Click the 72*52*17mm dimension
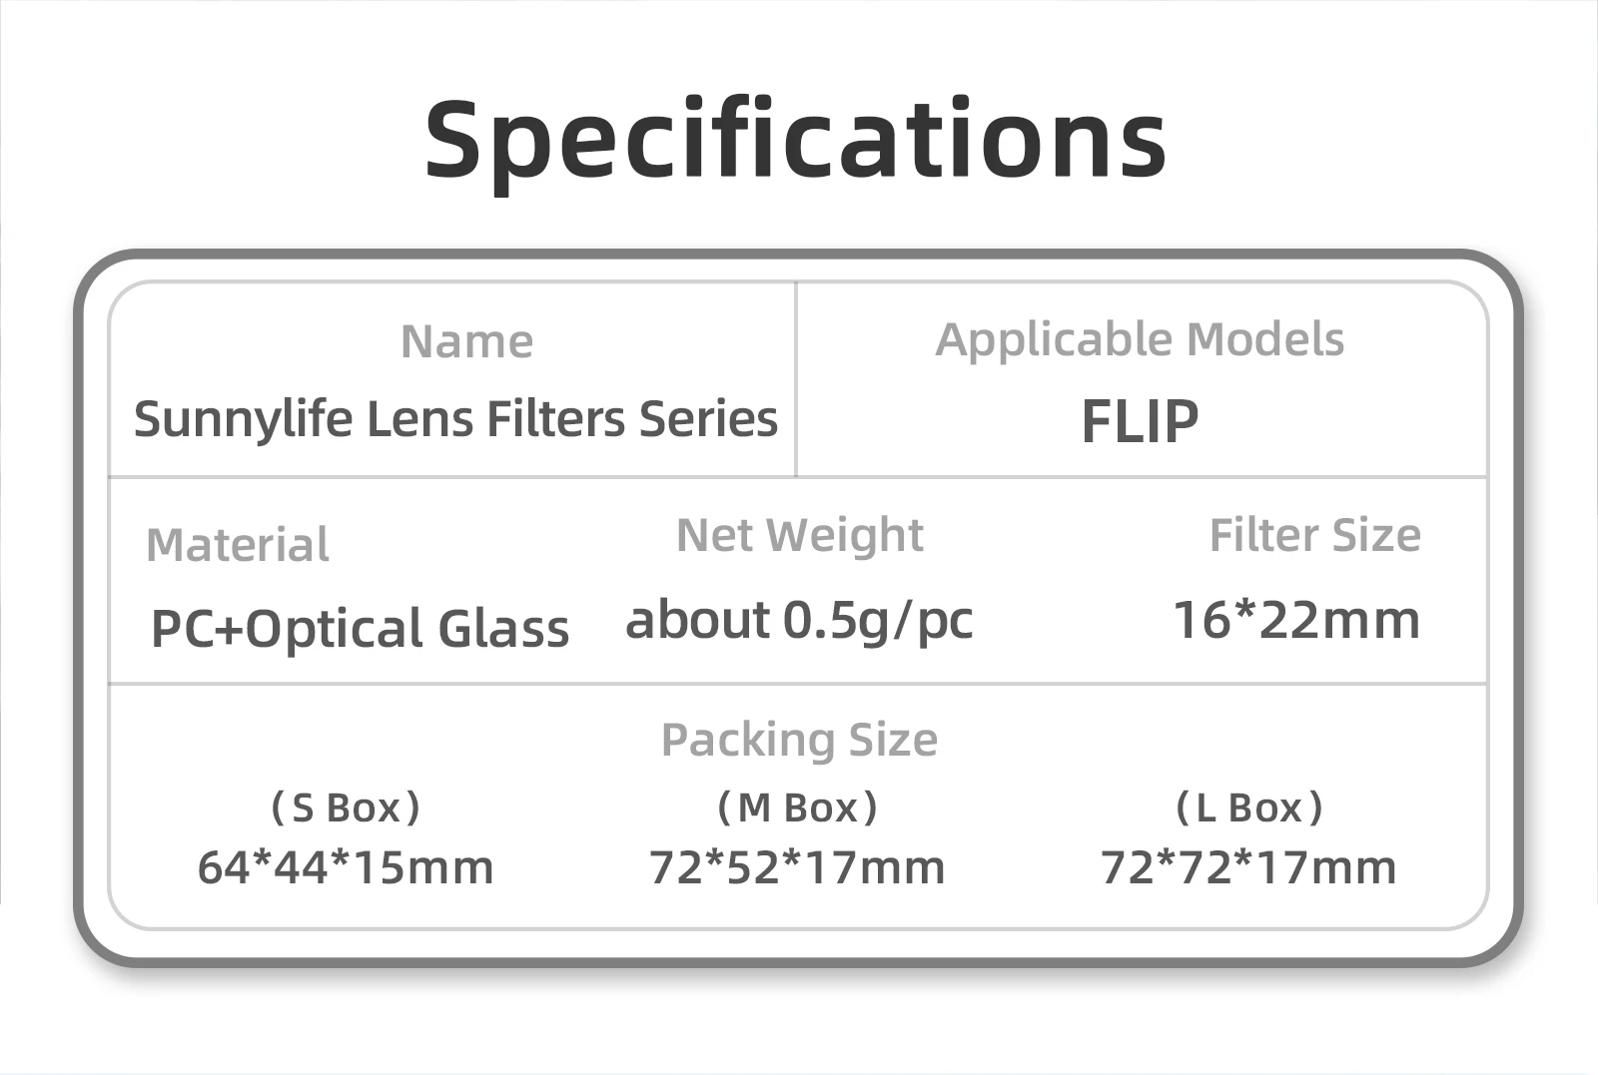 [797, 867]
